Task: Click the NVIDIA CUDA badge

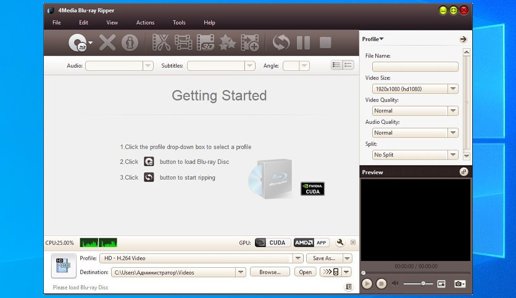Action: 312,188
